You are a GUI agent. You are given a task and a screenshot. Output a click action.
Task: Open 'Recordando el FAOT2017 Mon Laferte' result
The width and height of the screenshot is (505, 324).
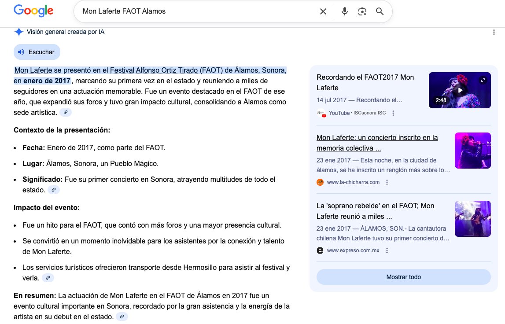tap(365, 82)
